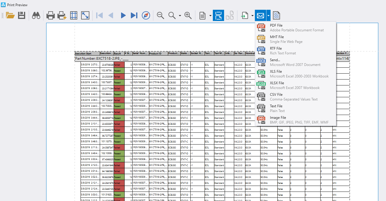Zoom out with the minus magnifier
The image size is (386, 201).
click(160, 15)
